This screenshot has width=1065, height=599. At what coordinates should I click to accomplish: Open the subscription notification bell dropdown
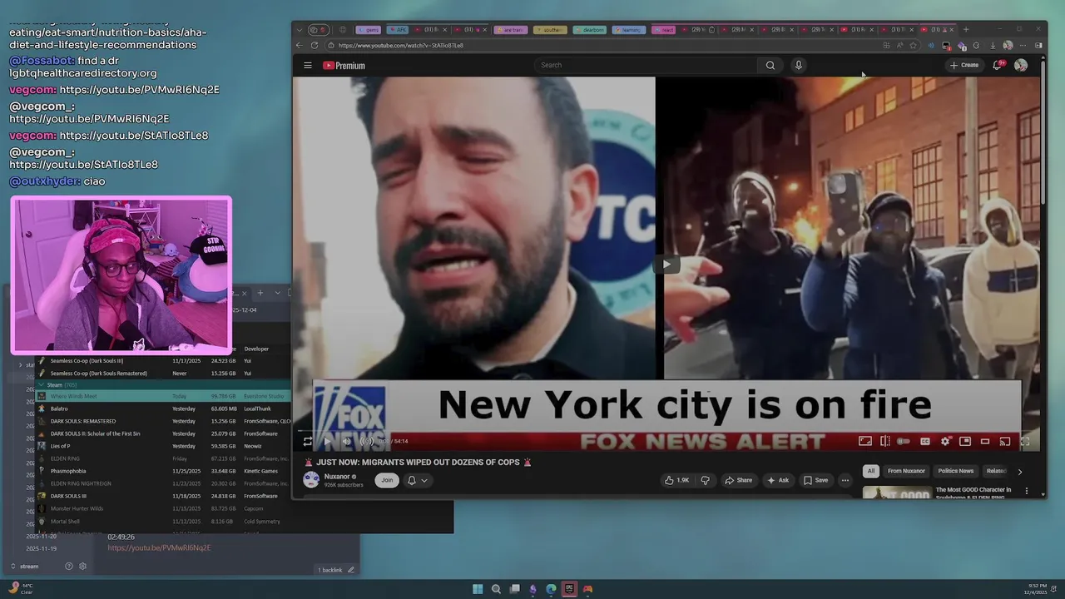click(x=417, y=480)
